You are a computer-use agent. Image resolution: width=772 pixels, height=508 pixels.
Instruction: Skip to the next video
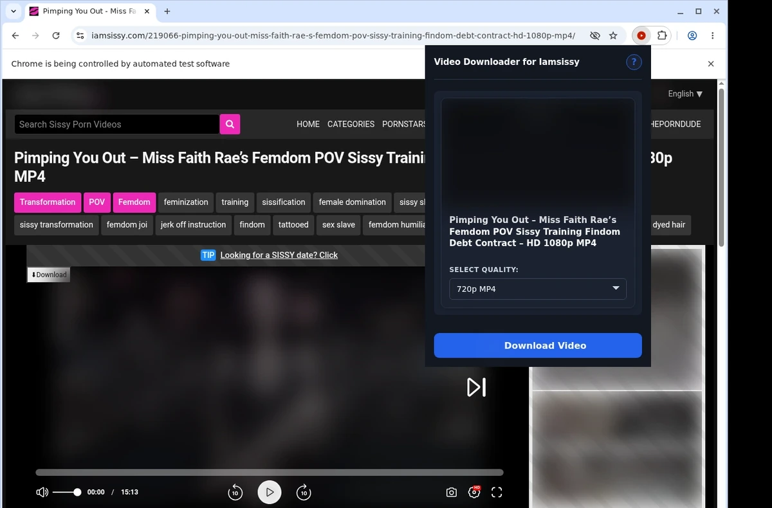(x=476, y=387)
